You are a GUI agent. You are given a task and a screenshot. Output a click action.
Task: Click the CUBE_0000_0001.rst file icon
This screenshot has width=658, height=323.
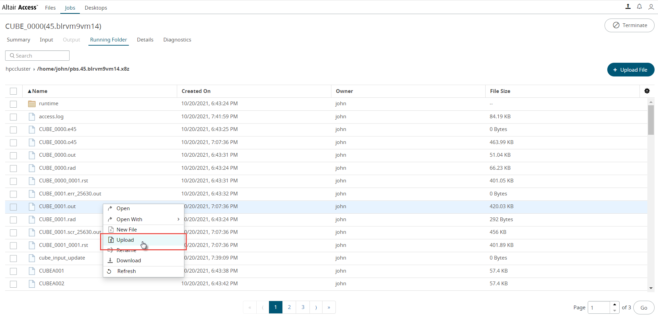point(32,181)
